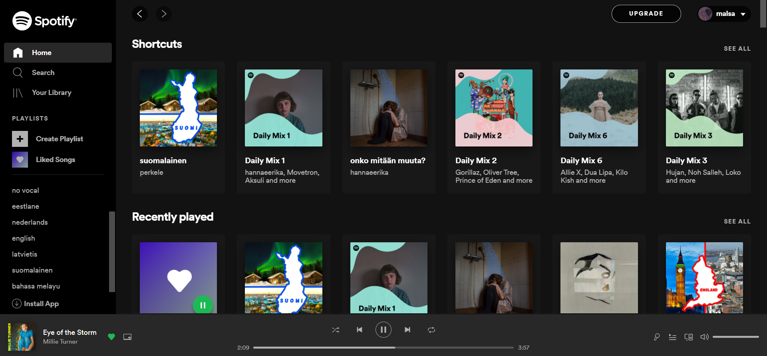
Task: Click the Create Playlist plus icon
Action: [20, 139]
